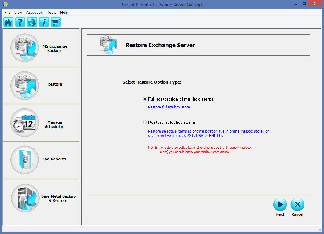Open the View menu

18,13
